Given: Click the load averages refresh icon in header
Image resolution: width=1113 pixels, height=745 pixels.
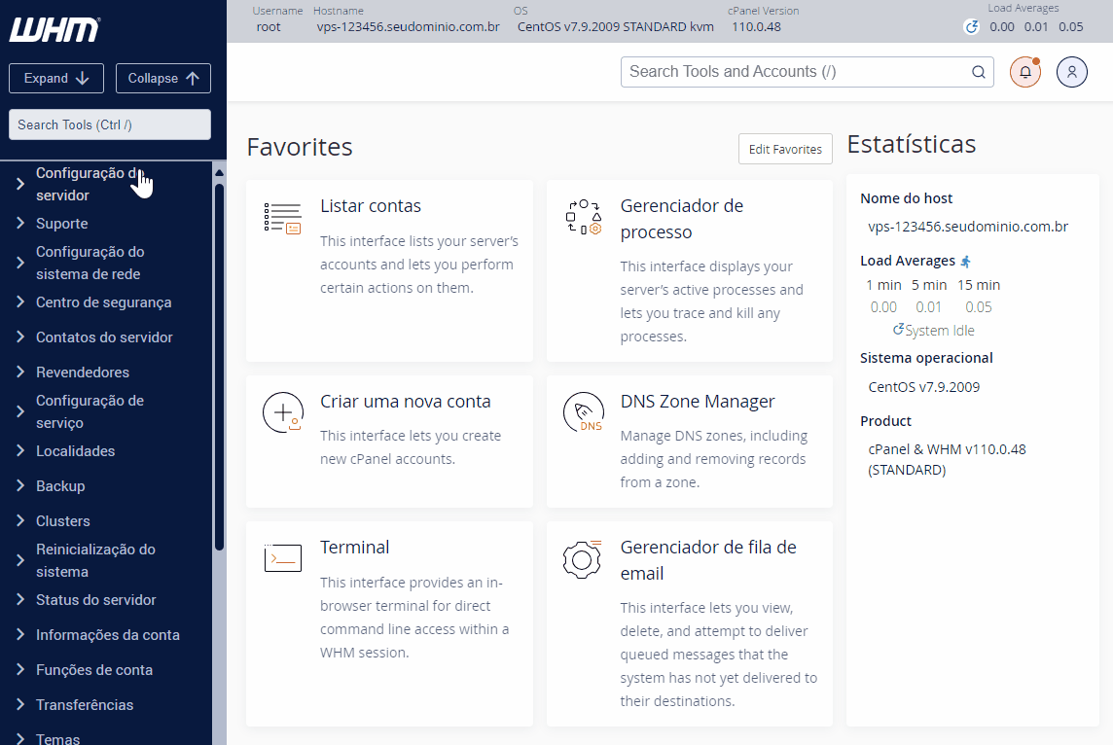Looking at the screenshot, I should 971,27.
